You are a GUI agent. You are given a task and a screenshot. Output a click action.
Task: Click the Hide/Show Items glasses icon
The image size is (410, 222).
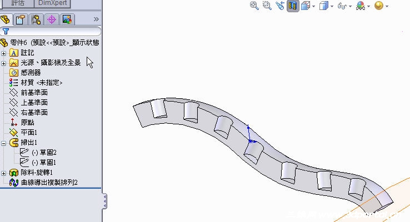tap(342, 6)
